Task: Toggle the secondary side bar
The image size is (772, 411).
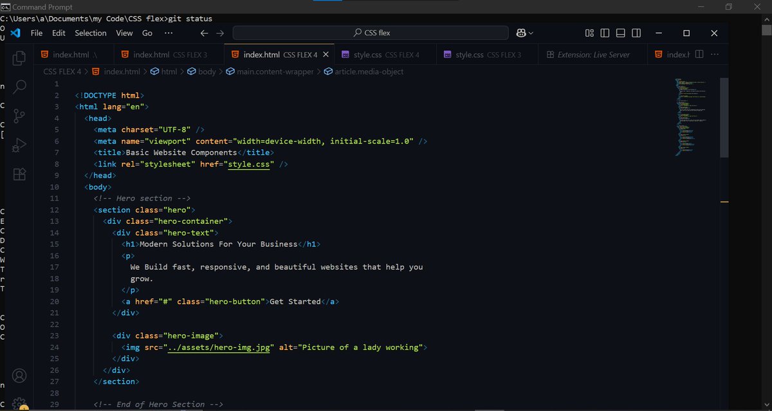Action: (636, 33)
